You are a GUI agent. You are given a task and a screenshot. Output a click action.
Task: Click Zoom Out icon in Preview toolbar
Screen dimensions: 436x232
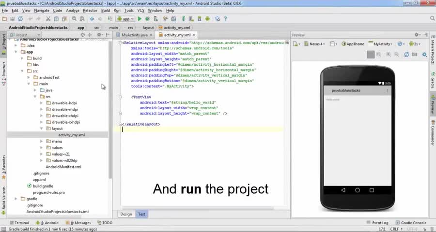click(396, 55)
